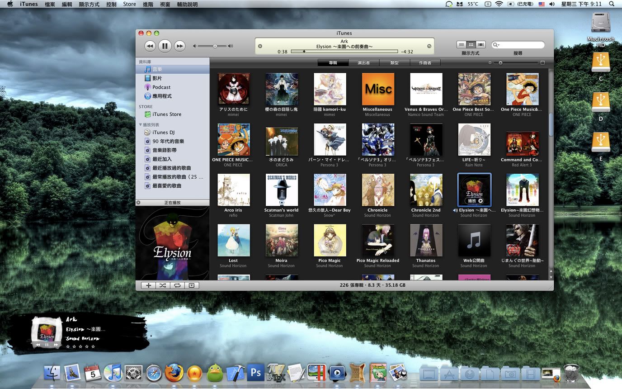Switch to list view mode

point(461,45)
